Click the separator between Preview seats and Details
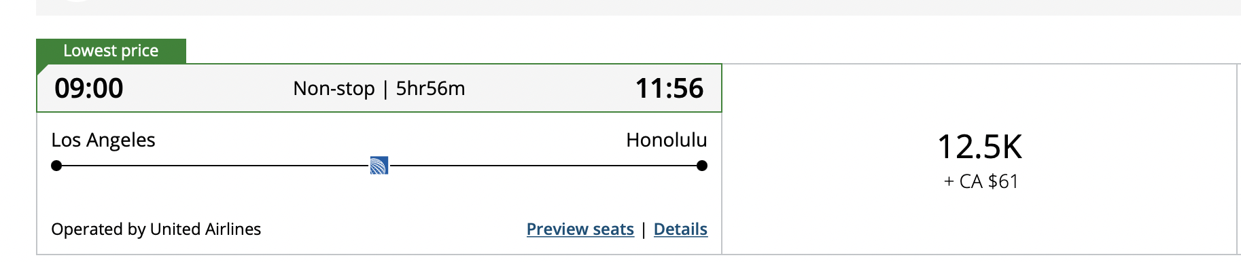Image resolution: width=1241 pixels, height=262 pixels. click(x=644, y=229)
